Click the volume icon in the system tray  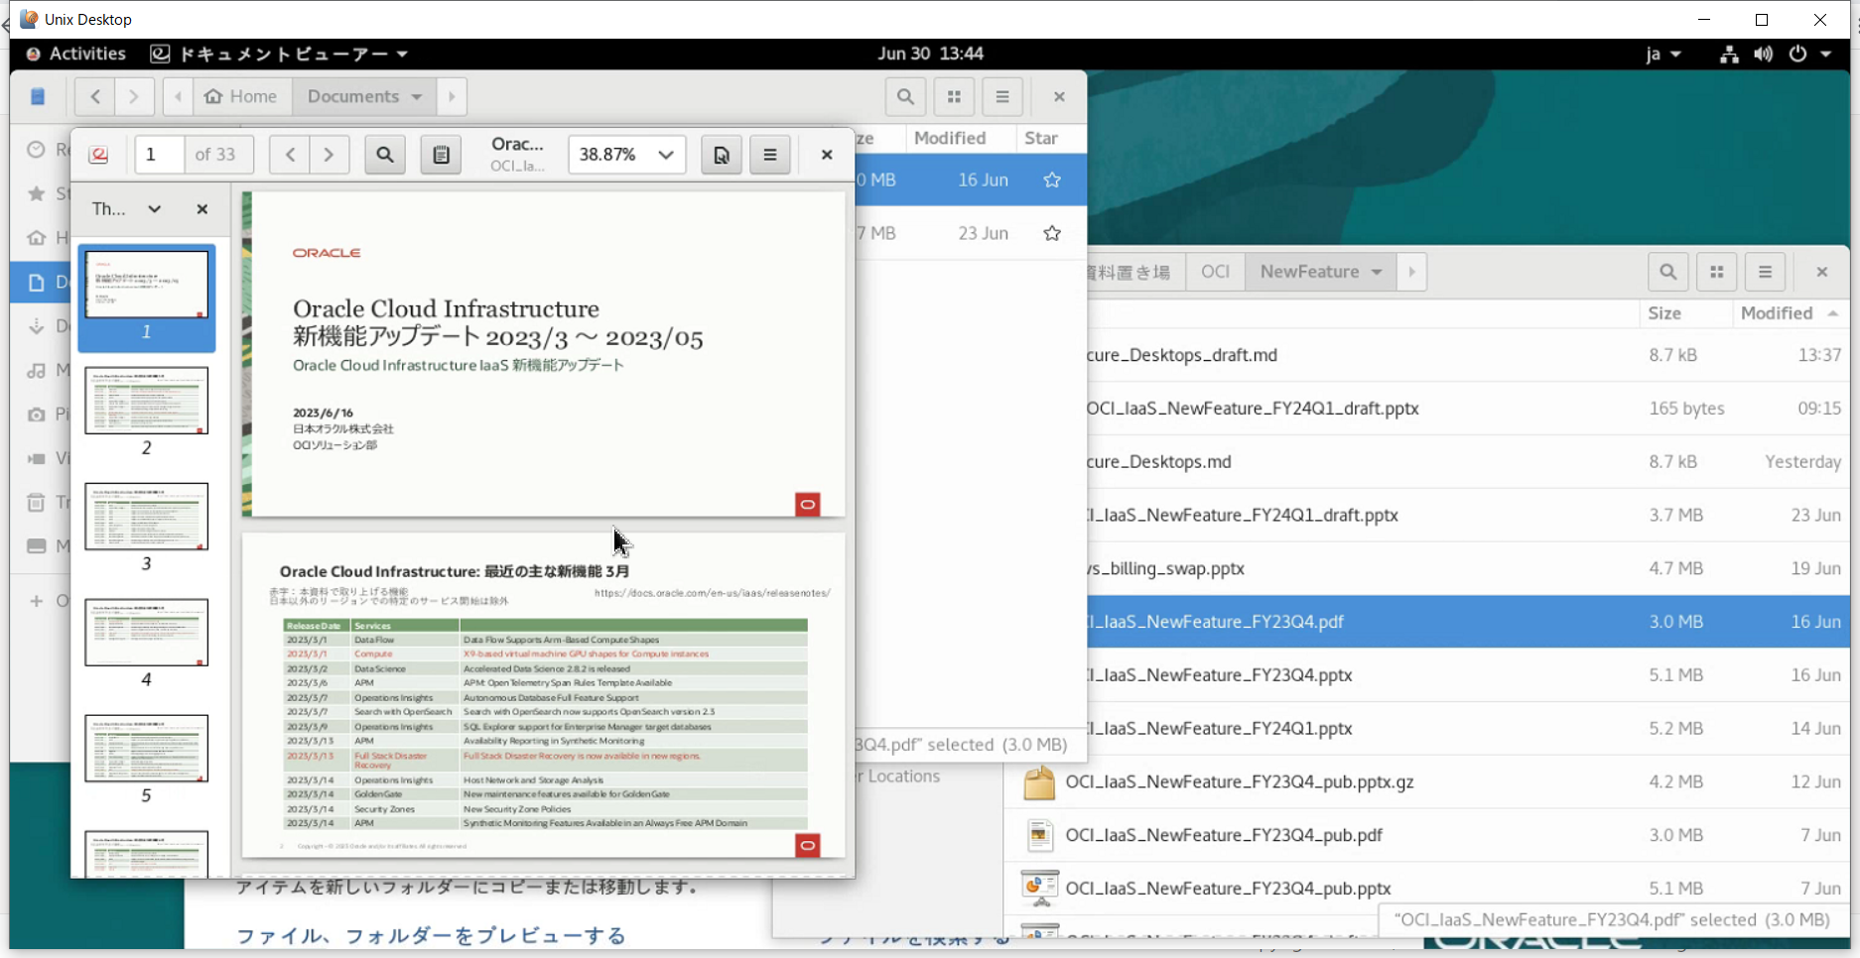(1764, 54)
